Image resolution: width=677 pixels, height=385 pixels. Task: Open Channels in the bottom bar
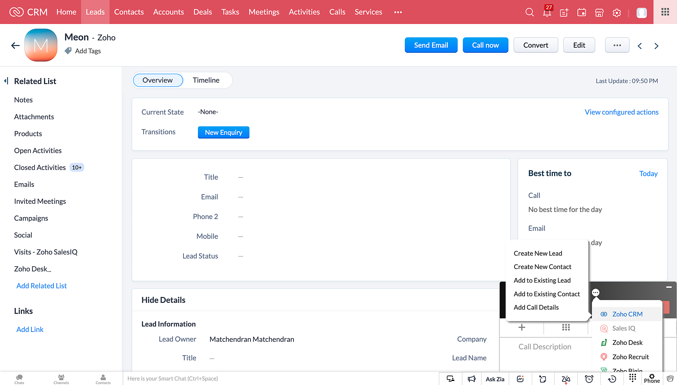coord(61,379)
